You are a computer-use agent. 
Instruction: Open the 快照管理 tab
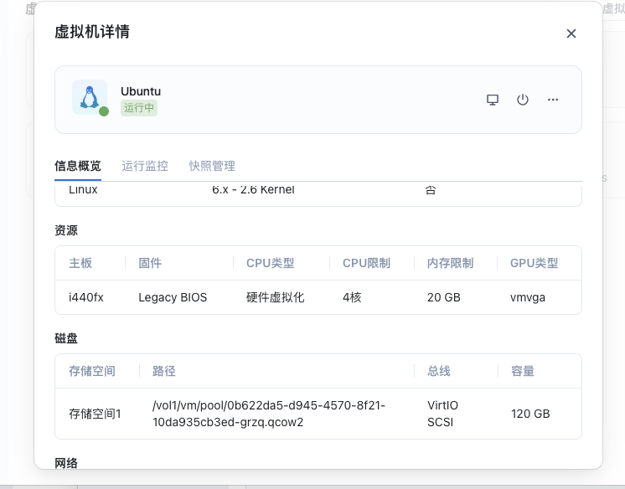point(212,166)
